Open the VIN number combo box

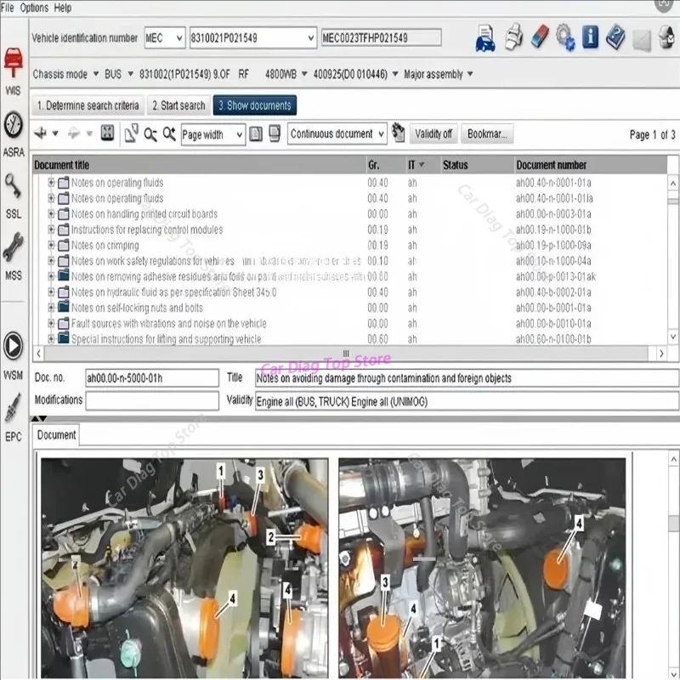252,37
